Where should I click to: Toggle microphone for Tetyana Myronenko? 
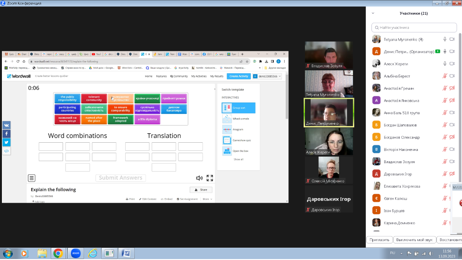click(x=445, y=39)
